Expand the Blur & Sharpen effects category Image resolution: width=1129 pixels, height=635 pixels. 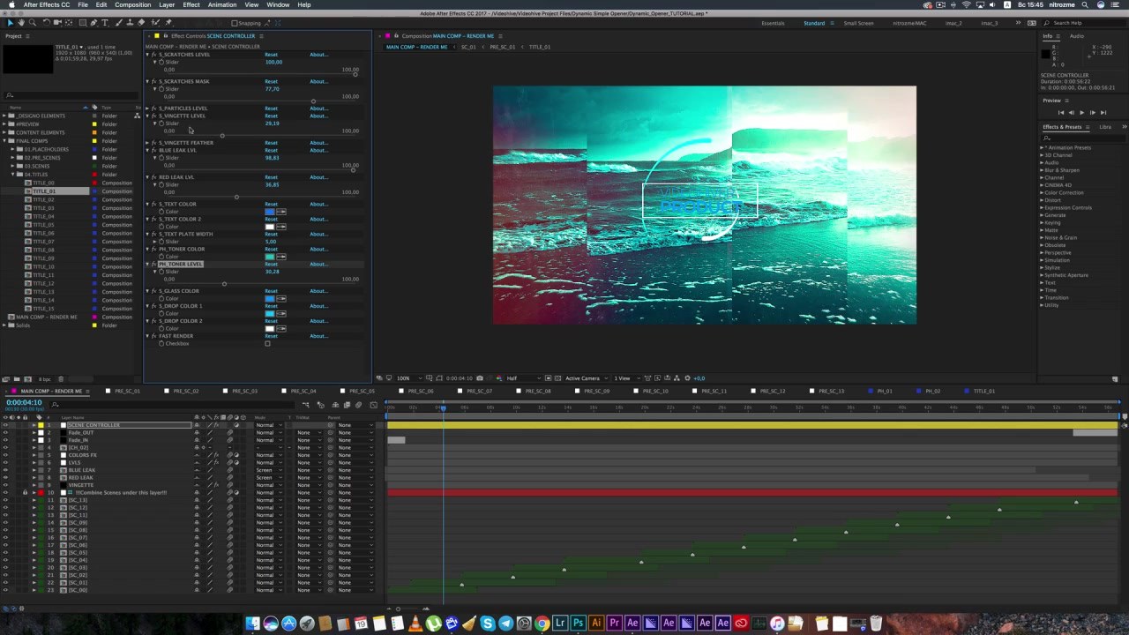[x=1042, y=170]
